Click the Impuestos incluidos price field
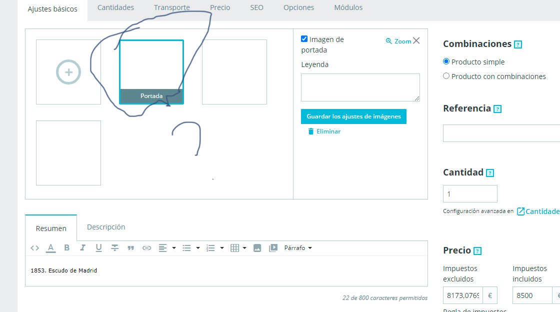 point(532,295)
